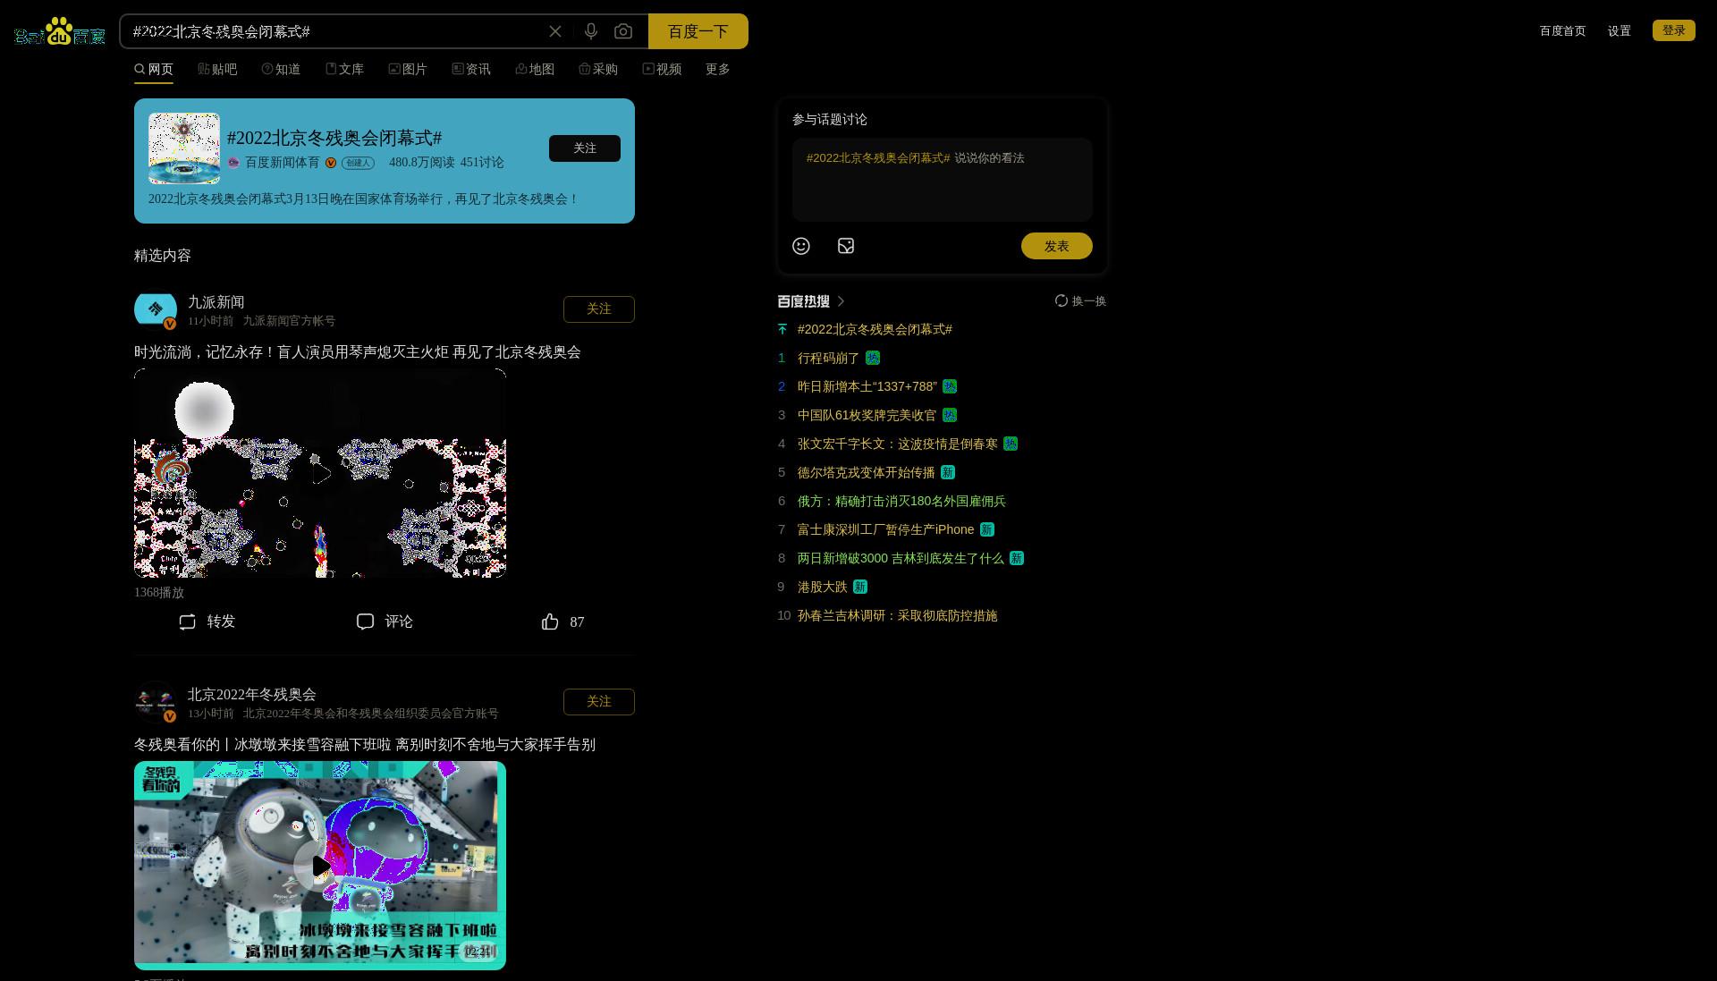This screenshot has width=1717, height=981.
Task: Switch to the 视频 tab
Action: click(662, 69)
